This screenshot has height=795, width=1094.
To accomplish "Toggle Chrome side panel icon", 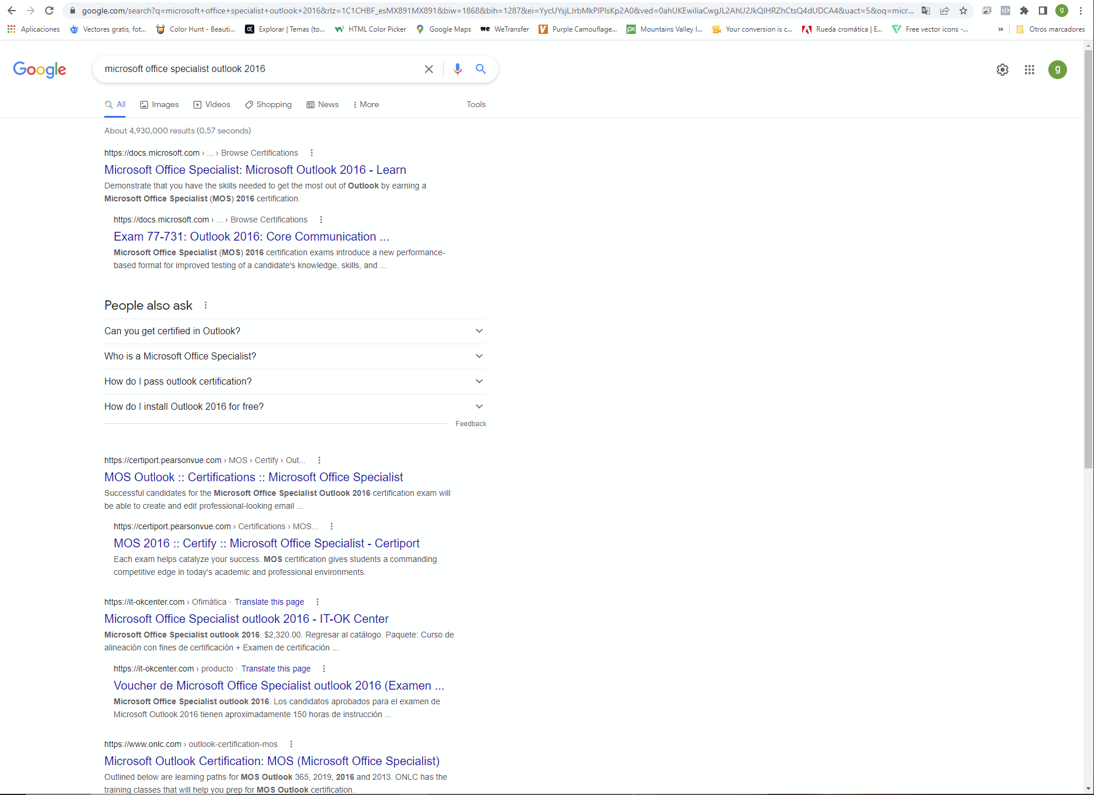I will (x=1043, y=11).
